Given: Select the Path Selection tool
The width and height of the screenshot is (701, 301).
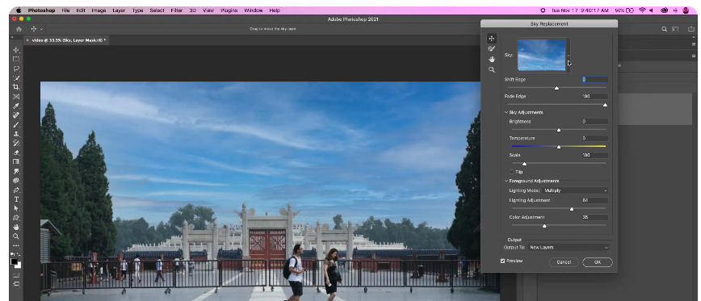Looking at the screenshot, I should coord(16,208).
